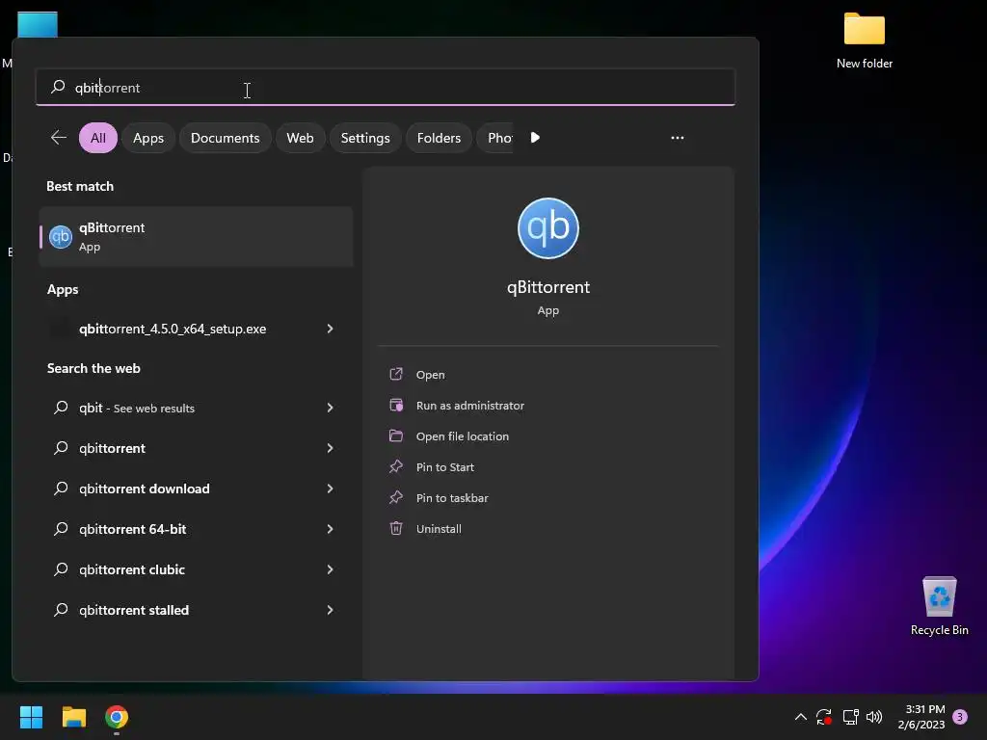The width and height of the screenshot is (987, 740).
Task: Switch to the Folders filter tab
Action: (x=439, y=138)
